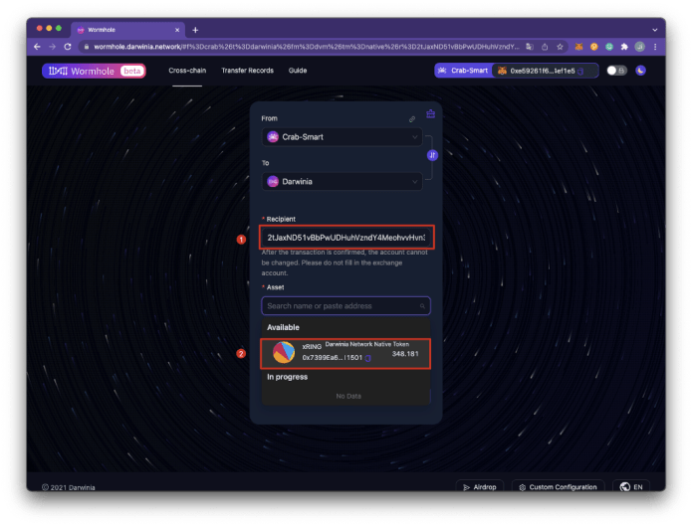692x526 pixels.
Task: Switch theme with the moon icon
Action: (640, 71)
